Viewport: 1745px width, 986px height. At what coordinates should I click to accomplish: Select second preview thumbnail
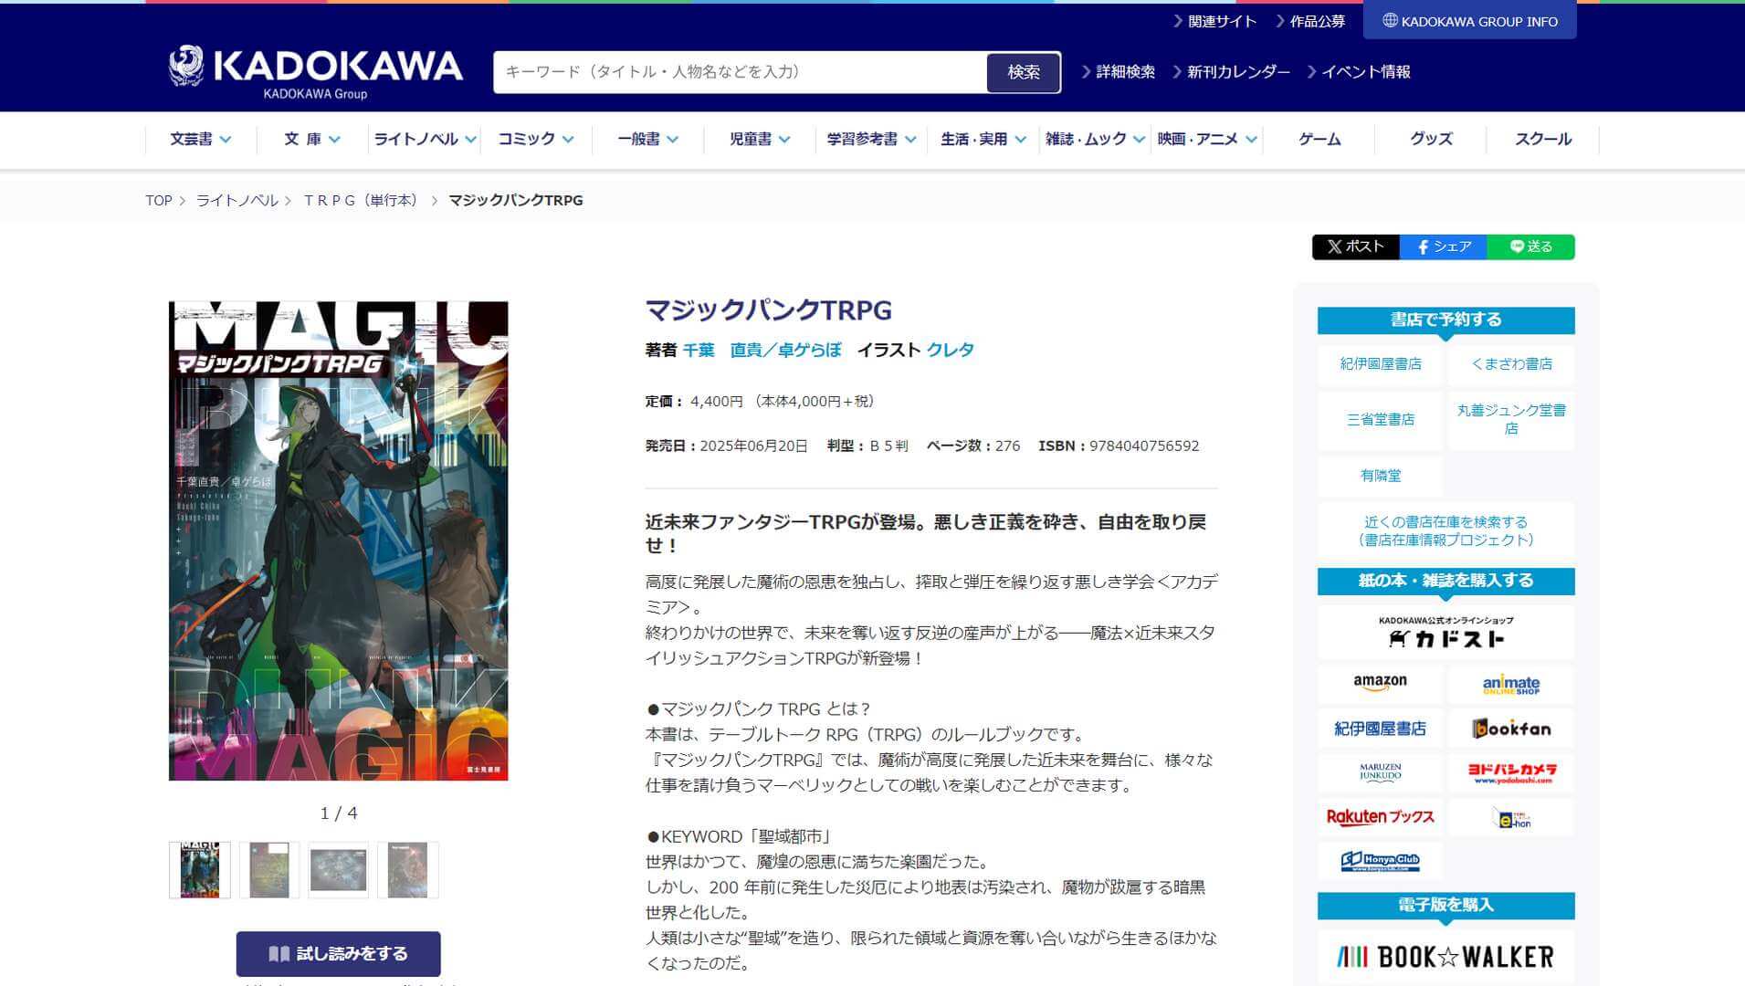click(269, 870)
